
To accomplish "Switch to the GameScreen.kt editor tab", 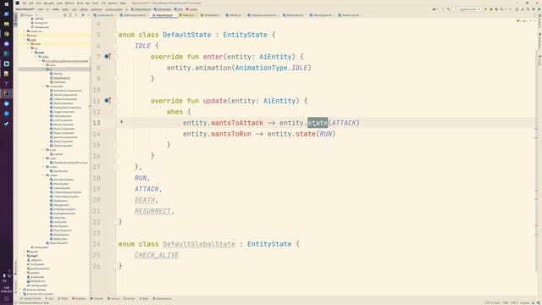I will pyautogui.click(x=349, y=15).
